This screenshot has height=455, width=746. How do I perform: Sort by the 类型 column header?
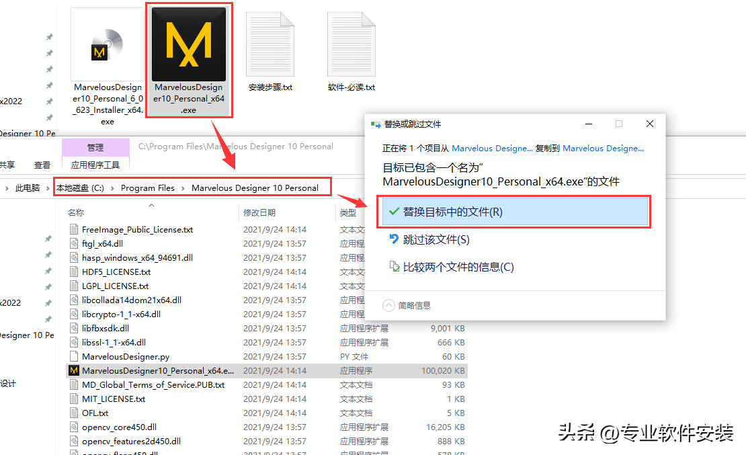coord(348,213)
